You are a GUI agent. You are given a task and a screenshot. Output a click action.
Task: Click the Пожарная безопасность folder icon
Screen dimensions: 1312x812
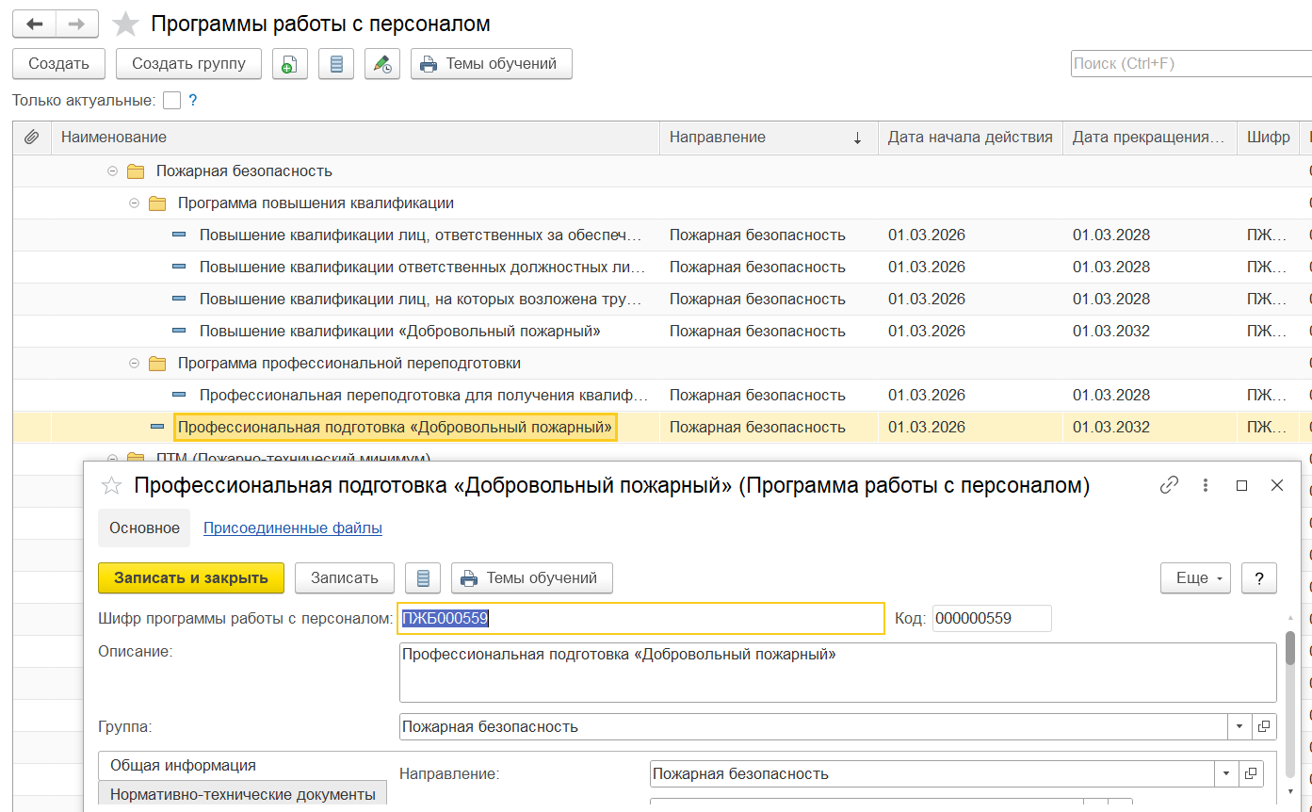136,171
